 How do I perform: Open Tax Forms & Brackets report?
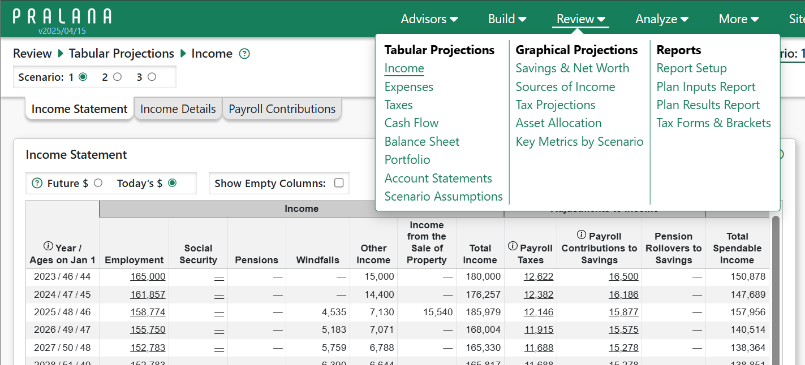tap(713, 123)
